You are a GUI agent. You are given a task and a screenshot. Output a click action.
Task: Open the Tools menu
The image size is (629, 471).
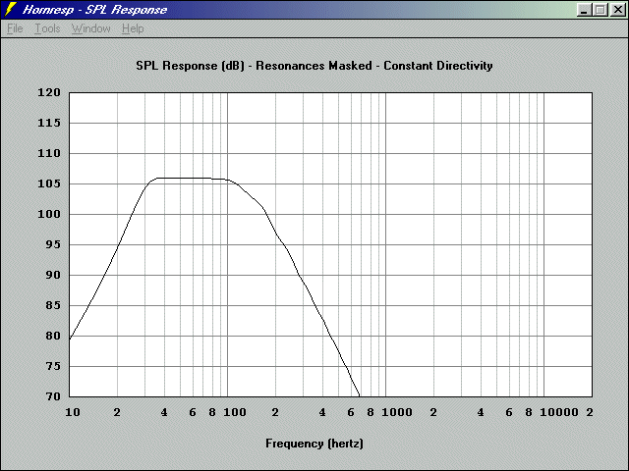(47, 28)
